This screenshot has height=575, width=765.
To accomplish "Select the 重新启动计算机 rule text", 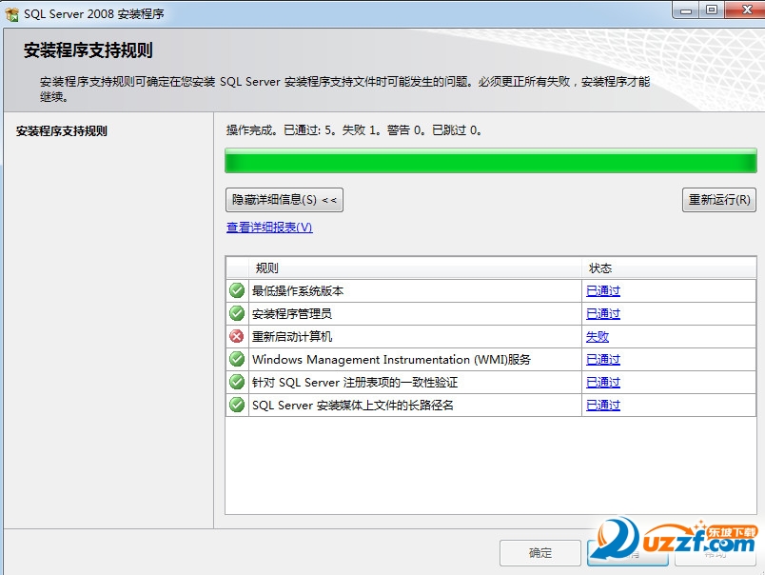I will pos(292,337).
